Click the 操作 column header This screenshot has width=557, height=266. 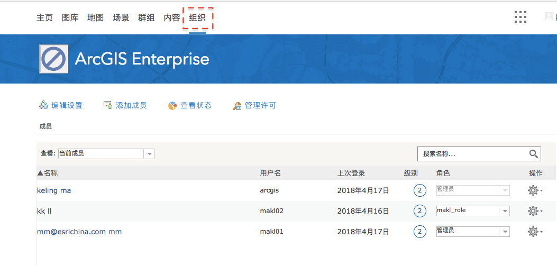tap(536, 173)
